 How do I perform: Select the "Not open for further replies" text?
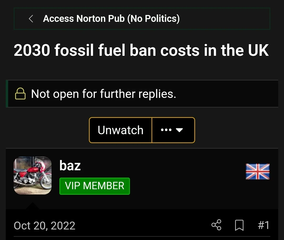[x=104, y=94]
